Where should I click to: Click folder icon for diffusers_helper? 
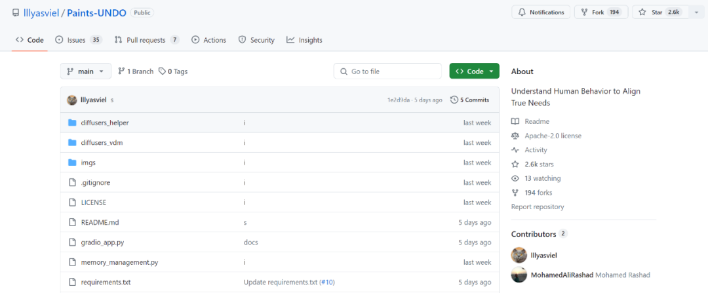tap(72, 123)
